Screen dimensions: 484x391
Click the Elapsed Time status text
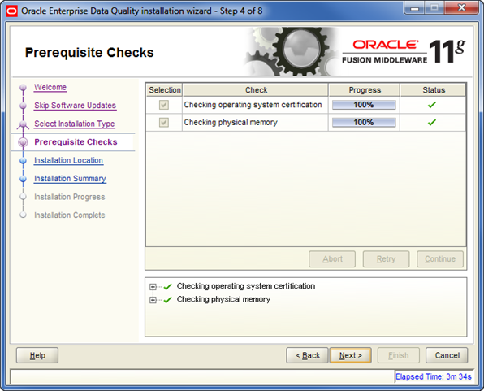click(434, 376)
